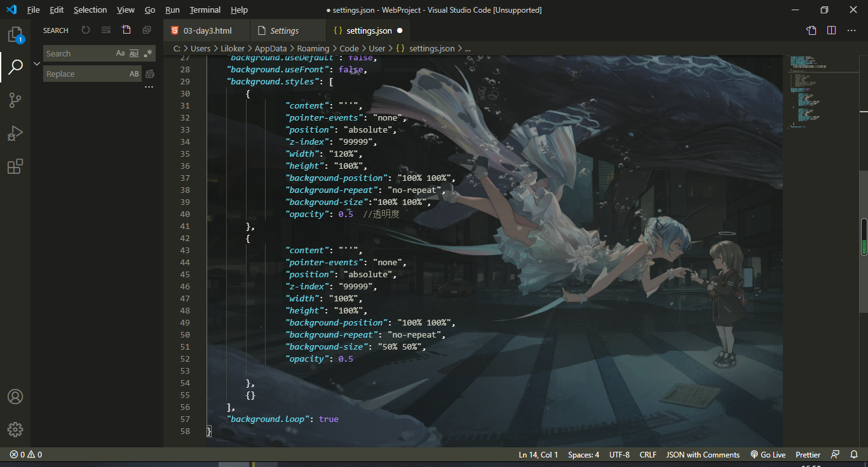The width and height of the screenshot is (868, 467).
Task: Open the File menu
Action: click(x=33, y=10)
